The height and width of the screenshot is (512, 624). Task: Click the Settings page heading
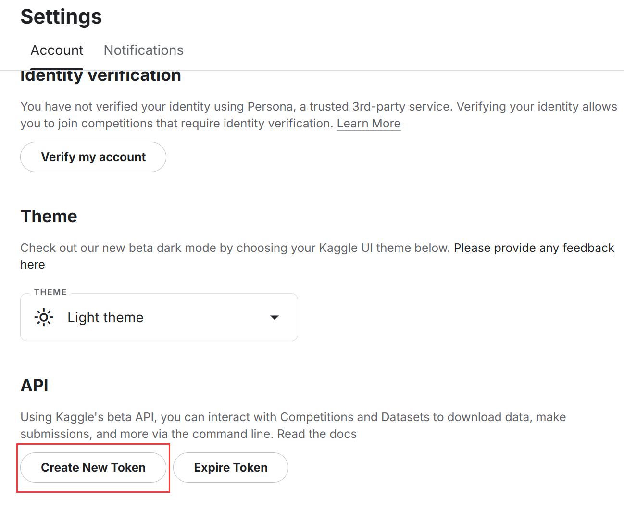(61, 17)
